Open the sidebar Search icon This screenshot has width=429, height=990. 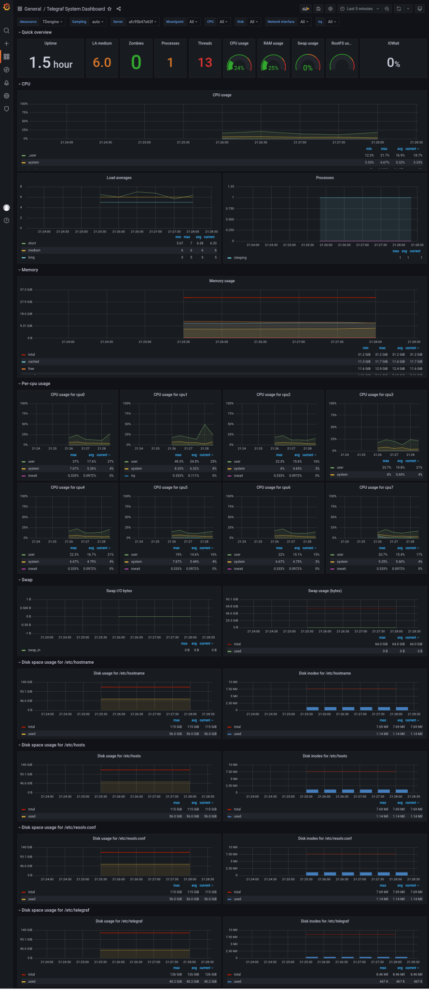[x=6, y=30]
